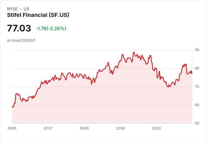207x143 pixels.
Task: Click the -1.78(-2.26%) change value
Action: tap(51, 28)
